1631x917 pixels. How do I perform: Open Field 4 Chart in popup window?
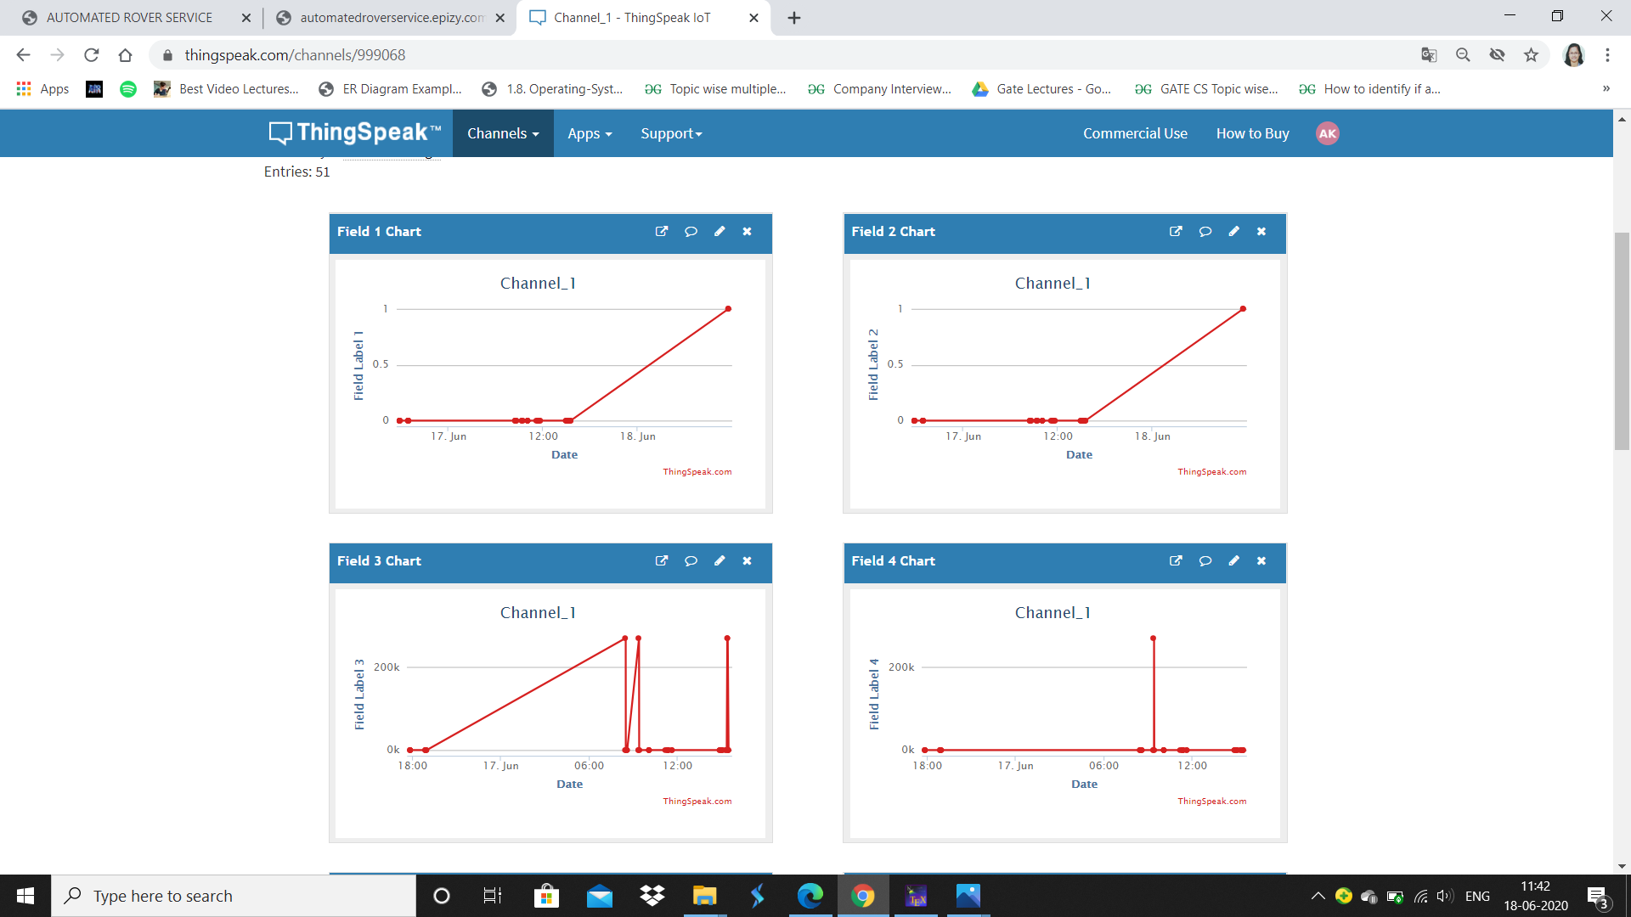[x=1176, y=560]
